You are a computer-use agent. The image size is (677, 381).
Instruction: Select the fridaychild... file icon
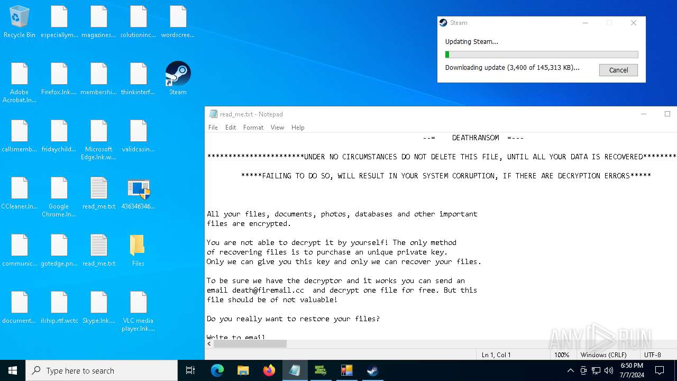(x=59, y=136)
